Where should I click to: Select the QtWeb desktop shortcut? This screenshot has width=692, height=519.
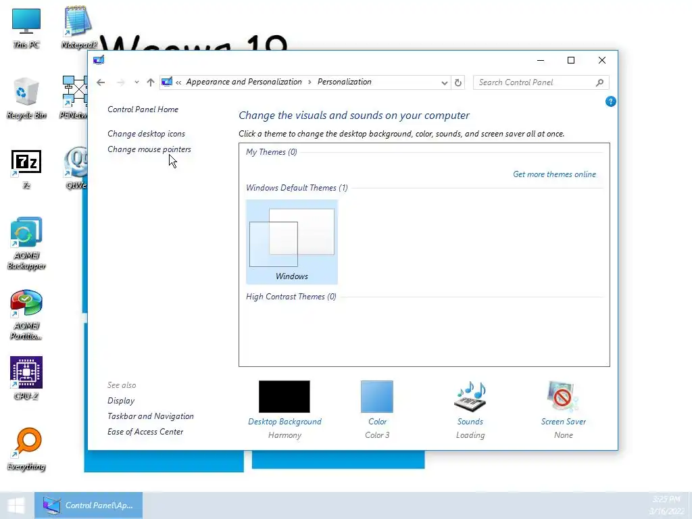coord(76,169)
